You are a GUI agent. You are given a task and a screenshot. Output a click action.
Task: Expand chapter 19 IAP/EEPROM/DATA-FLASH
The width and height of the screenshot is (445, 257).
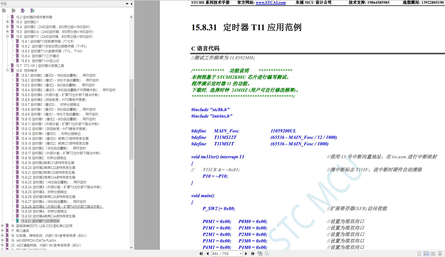click(2, 240)
